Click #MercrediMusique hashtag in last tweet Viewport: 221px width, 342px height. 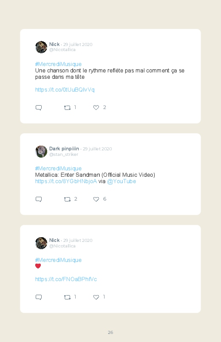coord(58,260)
